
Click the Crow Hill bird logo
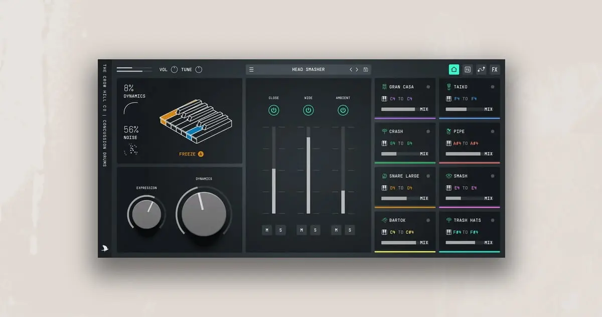point(105,248)
